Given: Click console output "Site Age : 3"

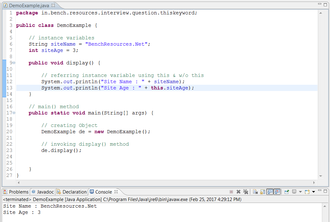Looking at the screenshot, I should point(22,212).
